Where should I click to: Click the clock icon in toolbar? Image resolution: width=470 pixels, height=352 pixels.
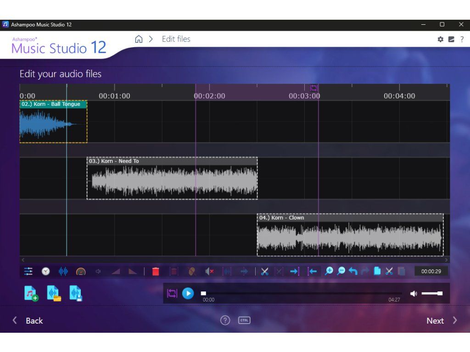point(46,271)
